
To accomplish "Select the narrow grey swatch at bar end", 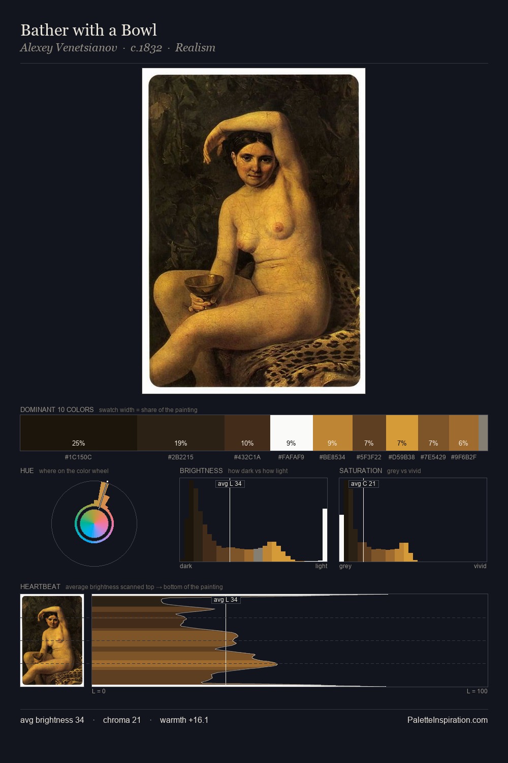I will click(483, 433).
